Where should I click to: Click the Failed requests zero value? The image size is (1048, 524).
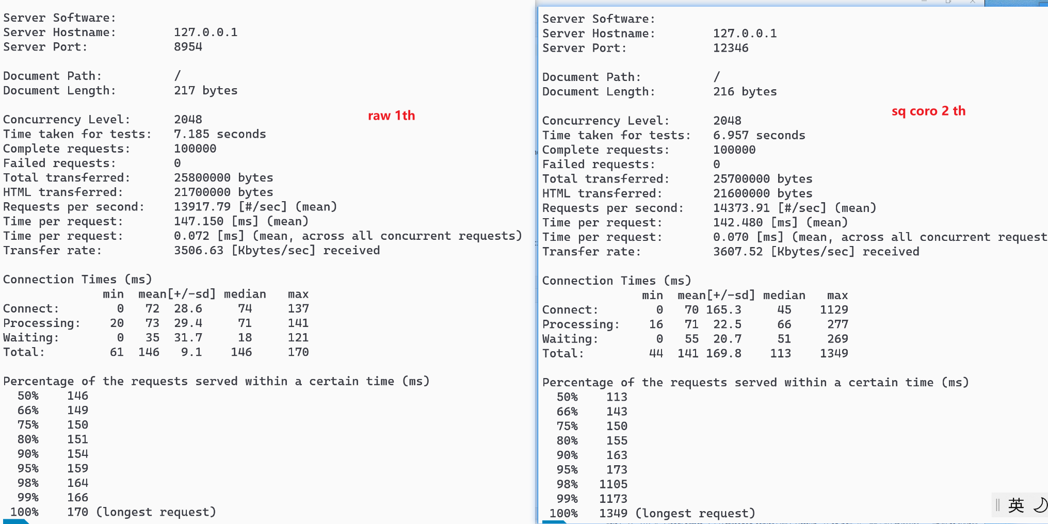coord(176,163)
